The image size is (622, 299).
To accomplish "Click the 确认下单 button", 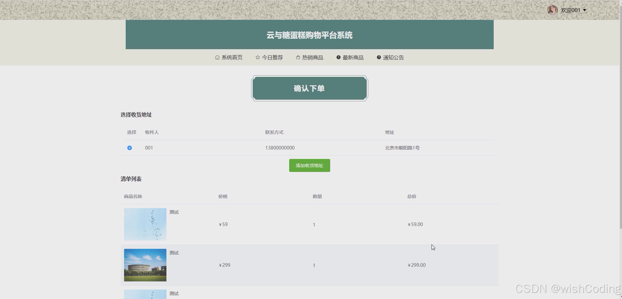I will coord(309,88).
